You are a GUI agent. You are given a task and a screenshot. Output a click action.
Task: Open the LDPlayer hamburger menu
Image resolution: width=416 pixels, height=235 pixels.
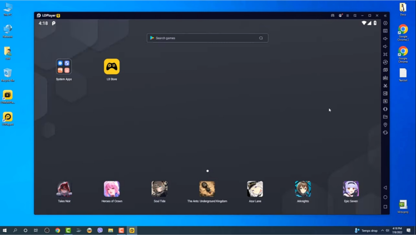pos(347,16)
